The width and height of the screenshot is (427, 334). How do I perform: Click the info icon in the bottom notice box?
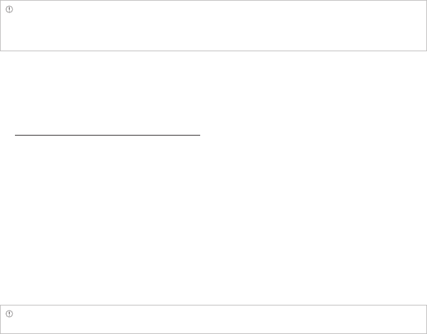pyautogui.click(x=10, y=314)
